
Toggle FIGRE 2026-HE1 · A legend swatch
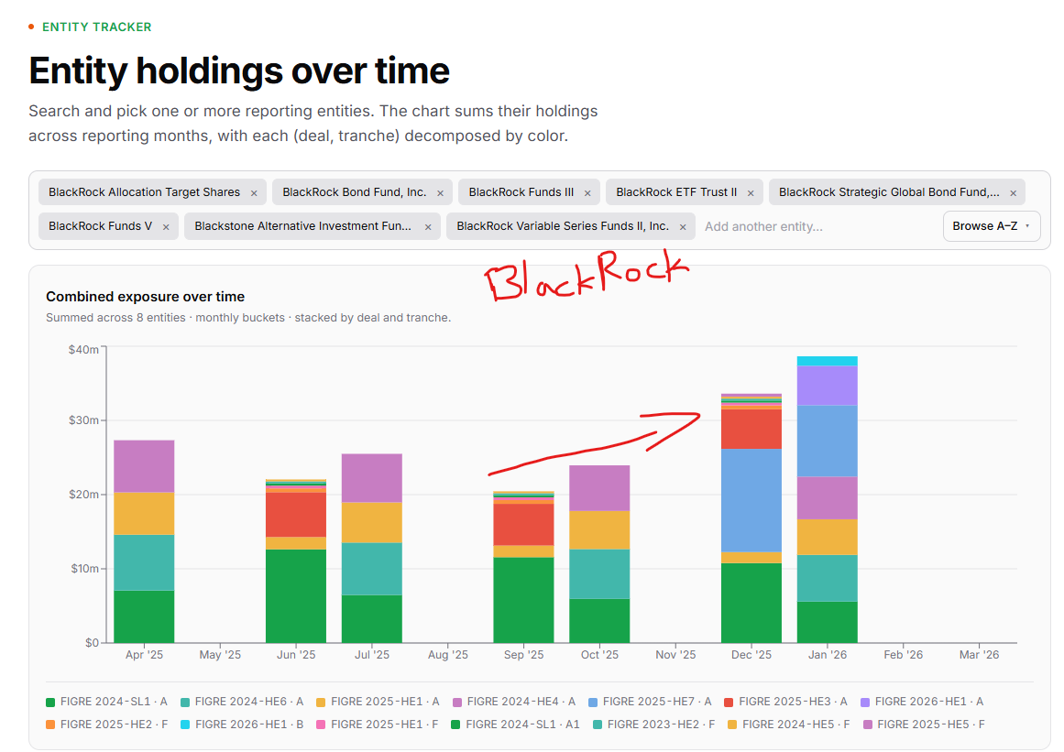[865, 703]
